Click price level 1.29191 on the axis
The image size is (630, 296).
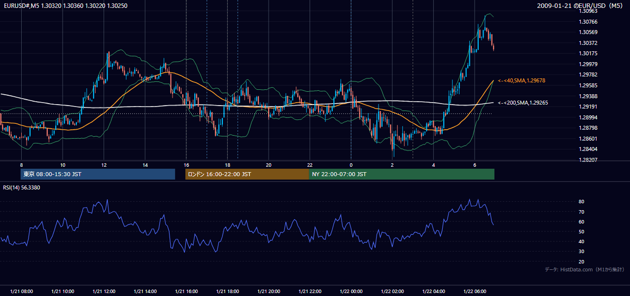pyautogui.click(x=588, y=107)
